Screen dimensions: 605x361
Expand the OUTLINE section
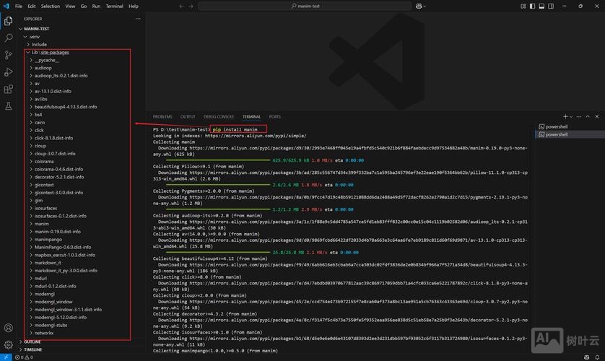[x=32, y=342]
